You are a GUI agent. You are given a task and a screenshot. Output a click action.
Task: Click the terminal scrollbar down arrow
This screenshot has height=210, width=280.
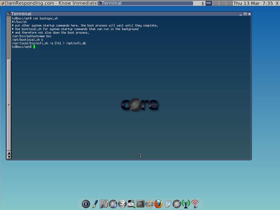point(9,157)
